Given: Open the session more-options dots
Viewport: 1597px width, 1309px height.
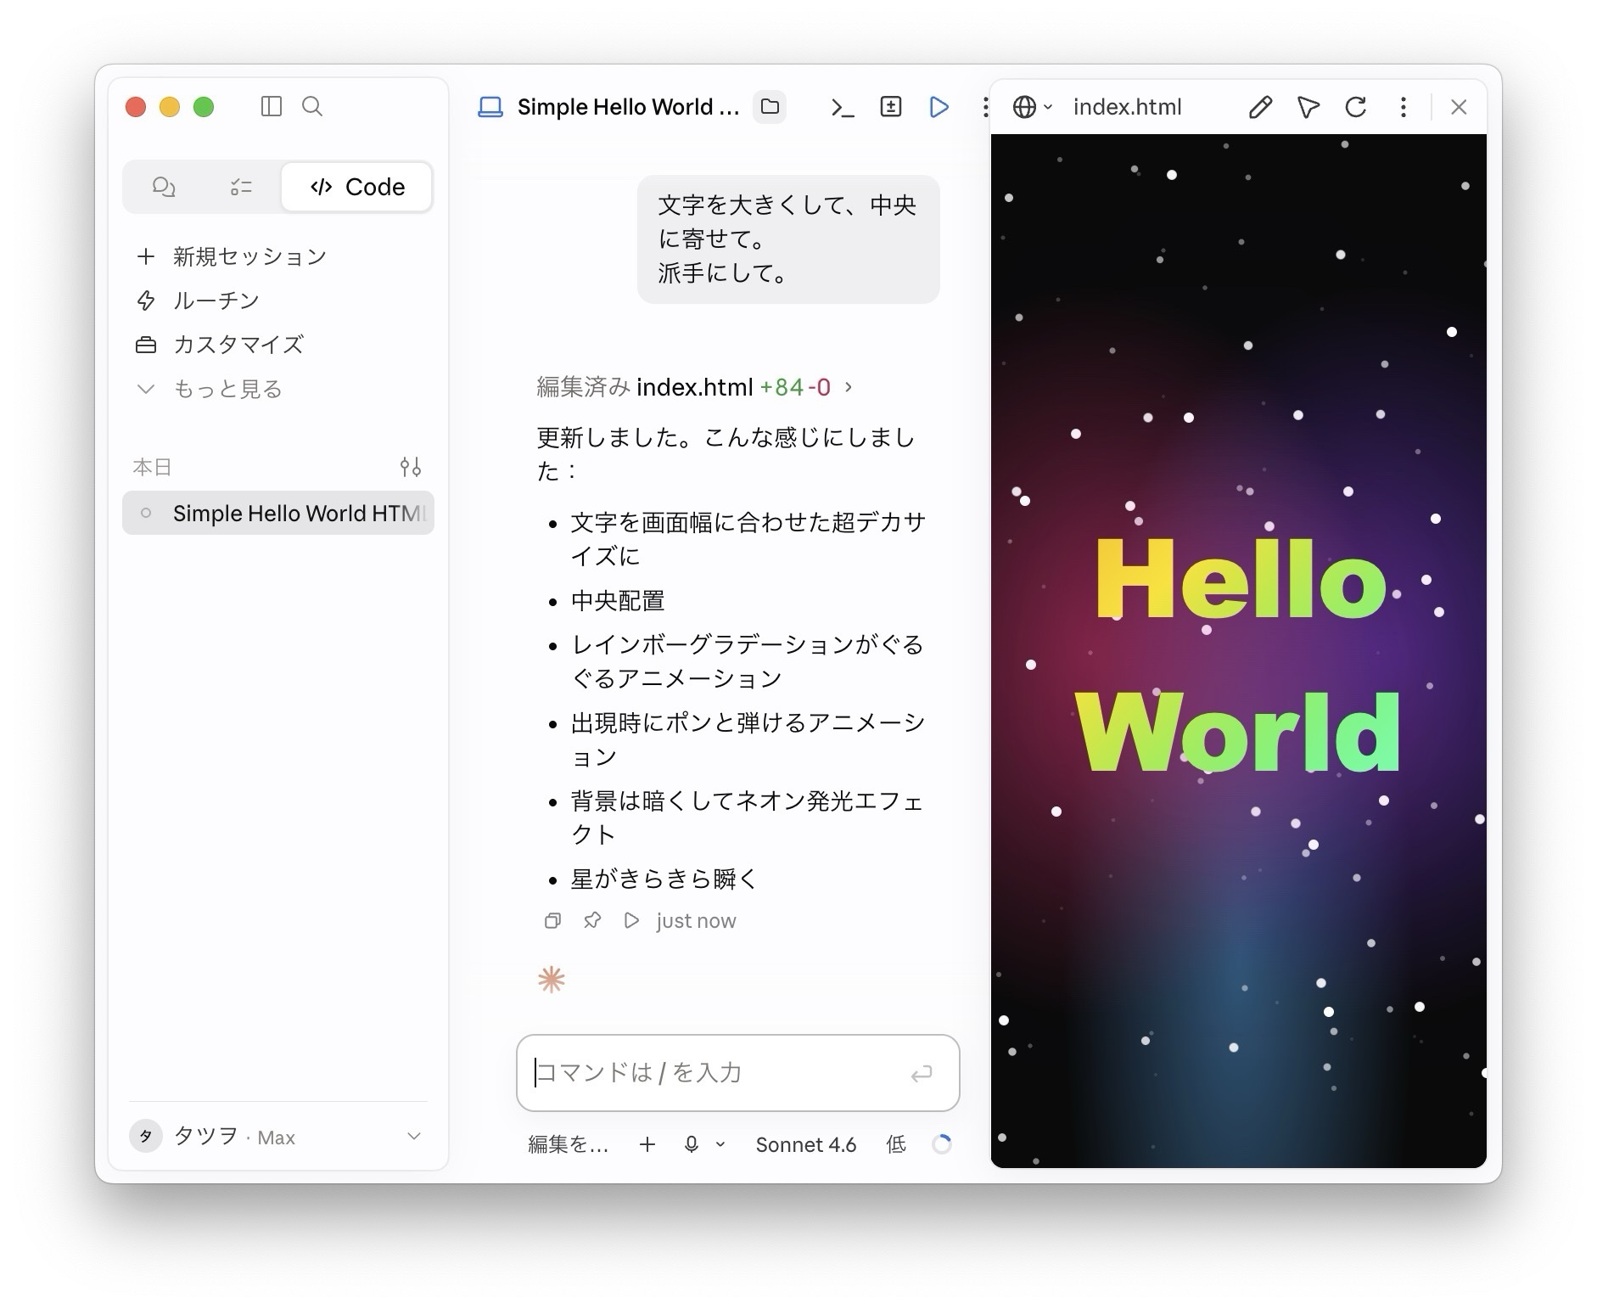Looking at the screenshot, I should click(x=984, y=107).
